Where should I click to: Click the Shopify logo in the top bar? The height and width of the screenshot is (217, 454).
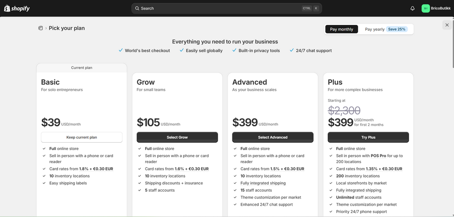[17, 8]
